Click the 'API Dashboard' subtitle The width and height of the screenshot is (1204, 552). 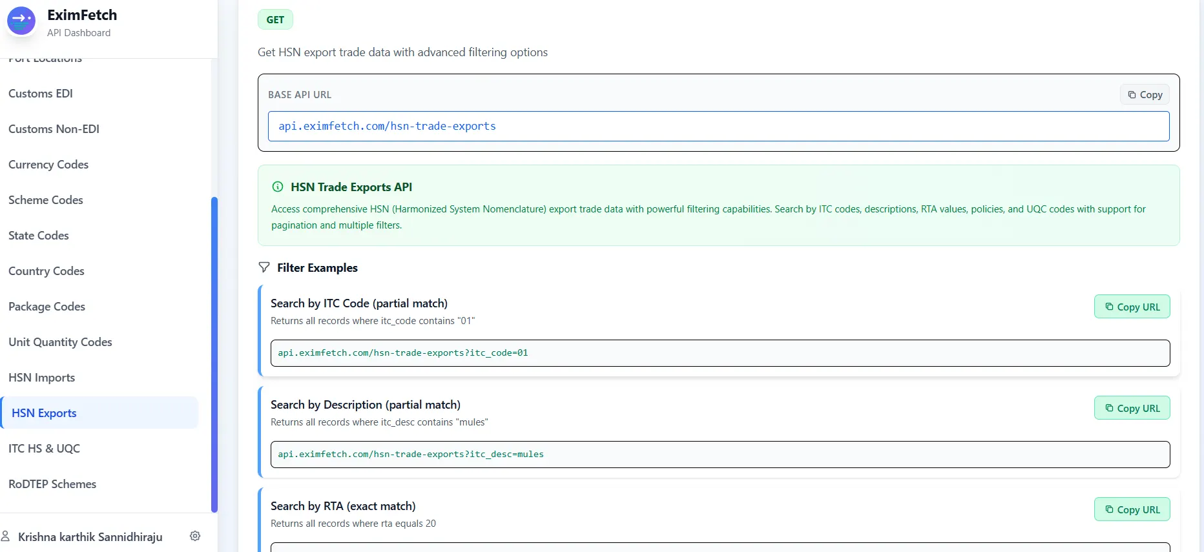click(x=79, y=32)
